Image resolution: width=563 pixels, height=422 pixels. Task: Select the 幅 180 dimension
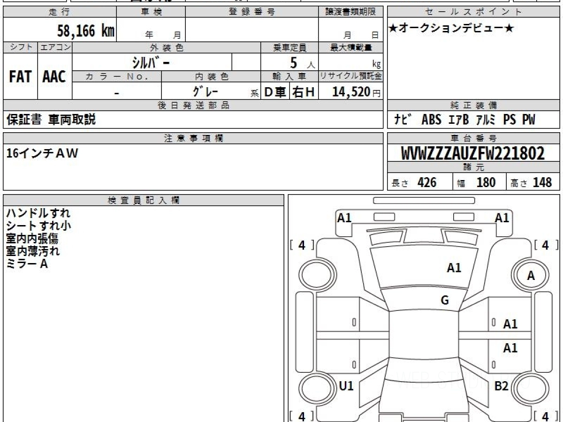[477, 182]
